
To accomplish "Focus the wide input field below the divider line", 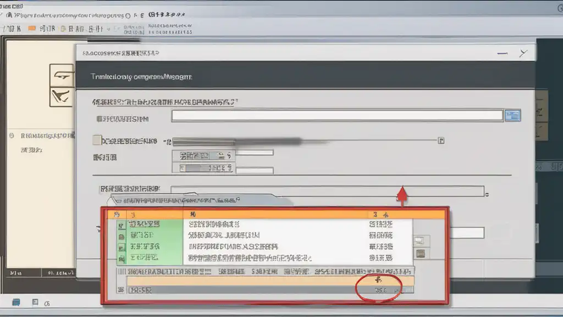I will point(327,191).
